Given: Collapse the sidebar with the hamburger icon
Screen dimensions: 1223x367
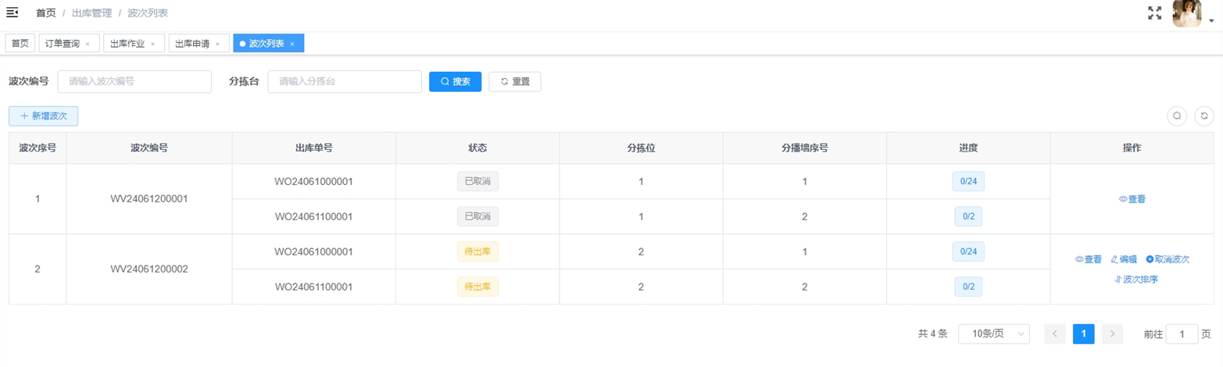Looking at the screenshot, I should [13, 12].
